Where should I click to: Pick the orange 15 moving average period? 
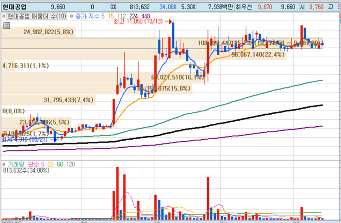click(x=111, y=16)
